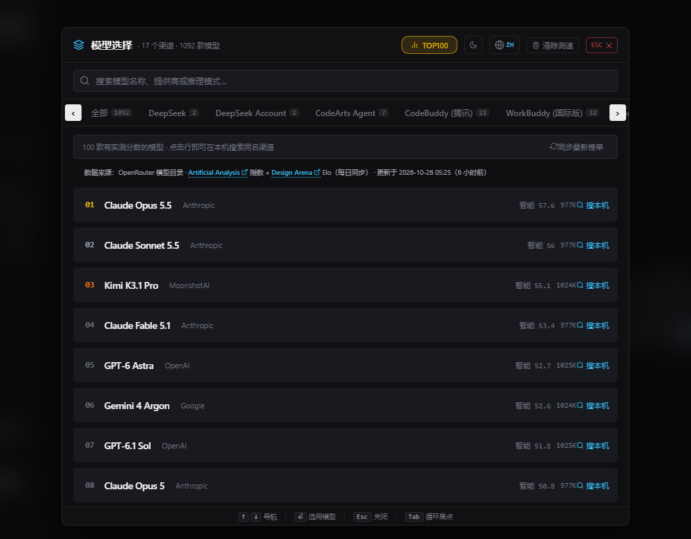This screenshot has height=539, width=691.
Task: Focus the model search input field
Action: point(345,81)
